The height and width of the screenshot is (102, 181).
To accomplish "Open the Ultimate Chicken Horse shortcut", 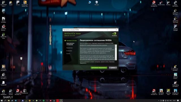I will pos(175,76).
